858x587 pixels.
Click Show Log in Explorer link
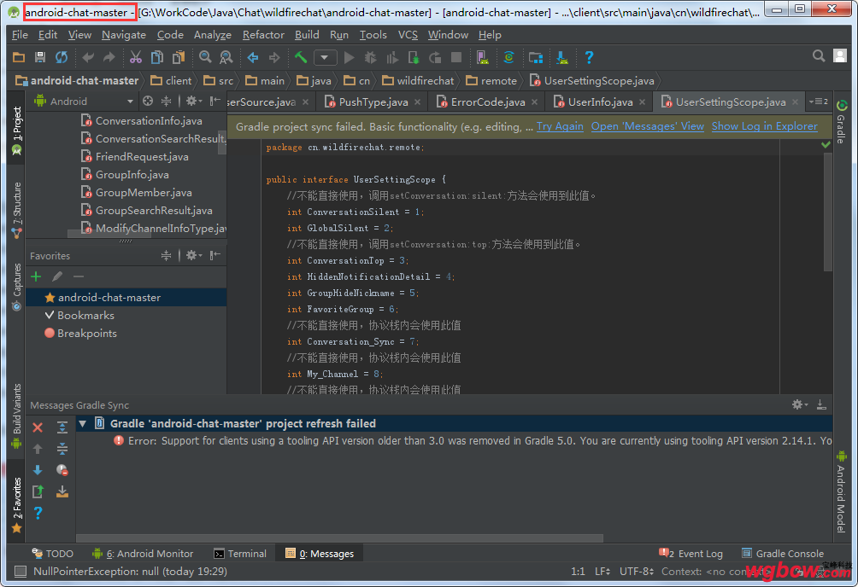[x=765, y=126]
